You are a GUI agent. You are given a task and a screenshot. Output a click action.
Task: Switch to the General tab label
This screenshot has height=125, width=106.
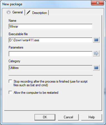pos(18,12)
